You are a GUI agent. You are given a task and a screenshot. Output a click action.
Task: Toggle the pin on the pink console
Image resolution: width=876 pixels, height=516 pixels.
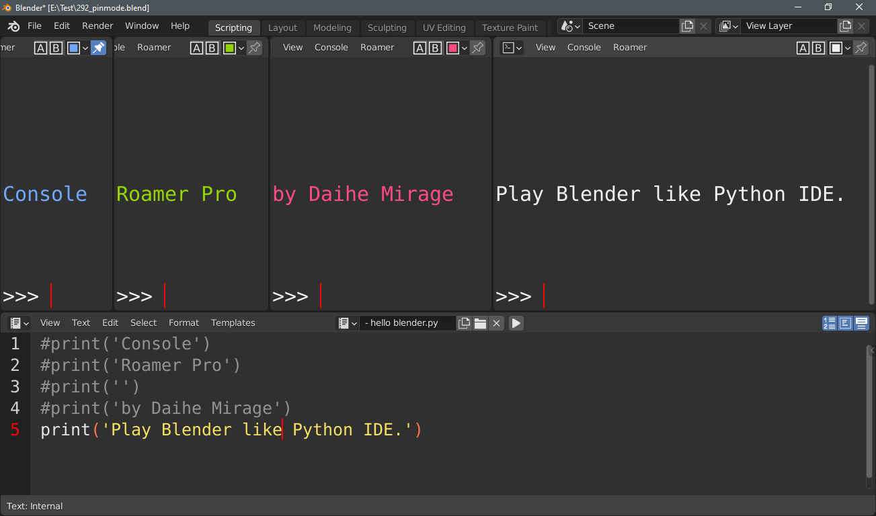pos(478,48)
